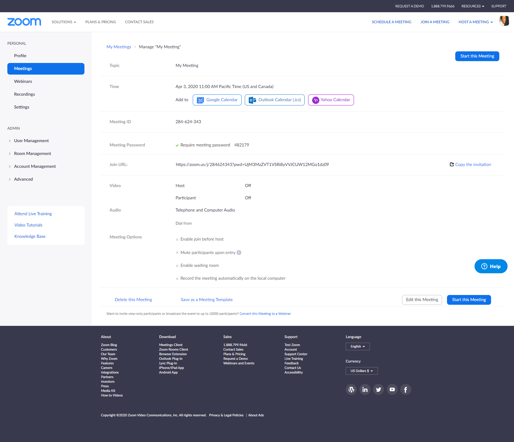Screen dimensions: 514x442
Task: Add meeting to Yahoo Calendar
Action: pos(331,100)
